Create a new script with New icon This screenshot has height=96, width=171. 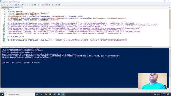(x=2, y=5)
